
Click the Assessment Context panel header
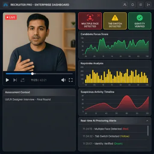point(39,92)
